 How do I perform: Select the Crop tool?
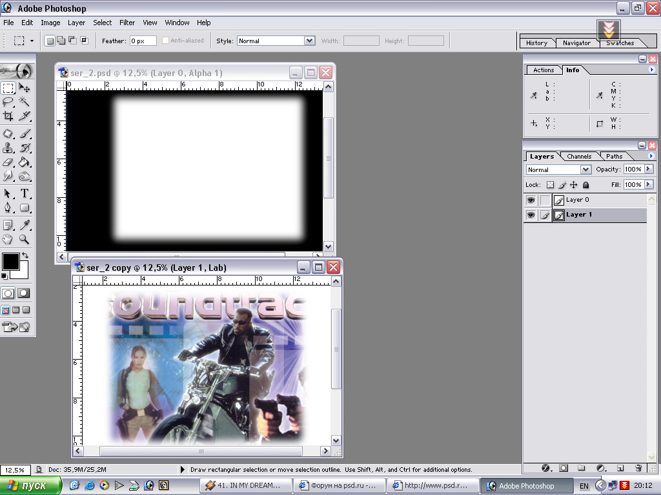click(8, 116)
